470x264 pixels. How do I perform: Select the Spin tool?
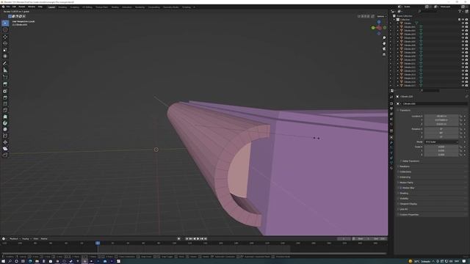(x=5, y=123)
